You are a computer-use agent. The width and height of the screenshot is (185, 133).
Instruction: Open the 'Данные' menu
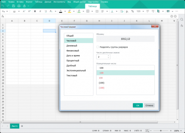[x=48, y=2]
